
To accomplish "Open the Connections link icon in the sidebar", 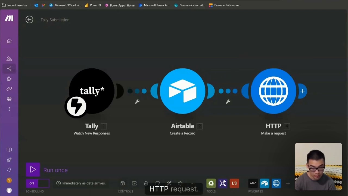I will pyautogui.click(x=9, y=89).
